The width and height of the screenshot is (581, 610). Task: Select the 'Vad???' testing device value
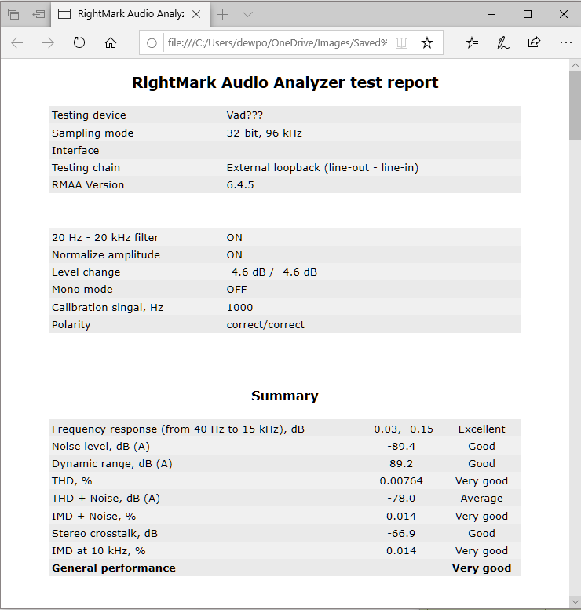coord(245,115)
